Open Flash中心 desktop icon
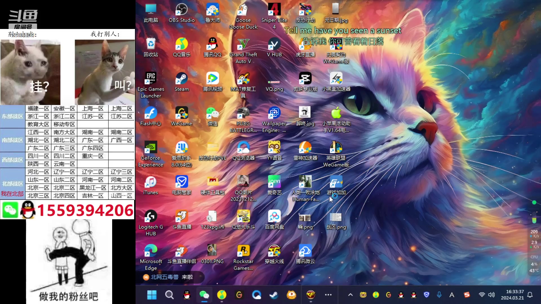 [151, 116]
